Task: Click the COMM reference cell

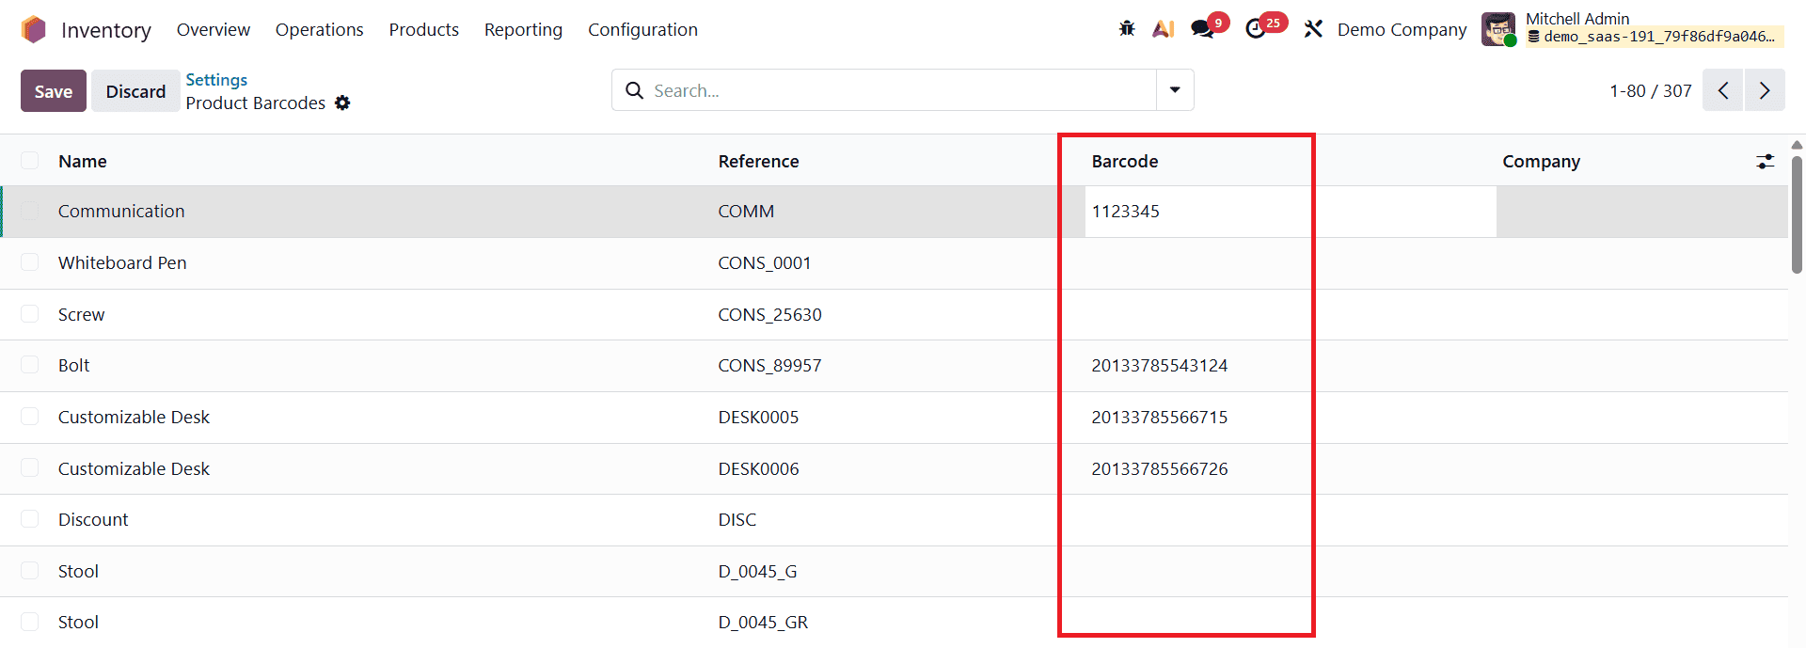Action: pos(746,211)
